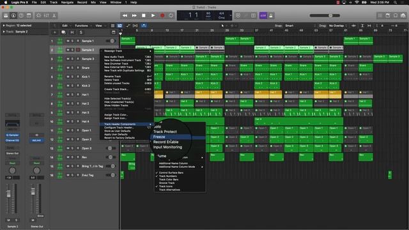Toggle the on/off switch for Sample 1 track

111,41
